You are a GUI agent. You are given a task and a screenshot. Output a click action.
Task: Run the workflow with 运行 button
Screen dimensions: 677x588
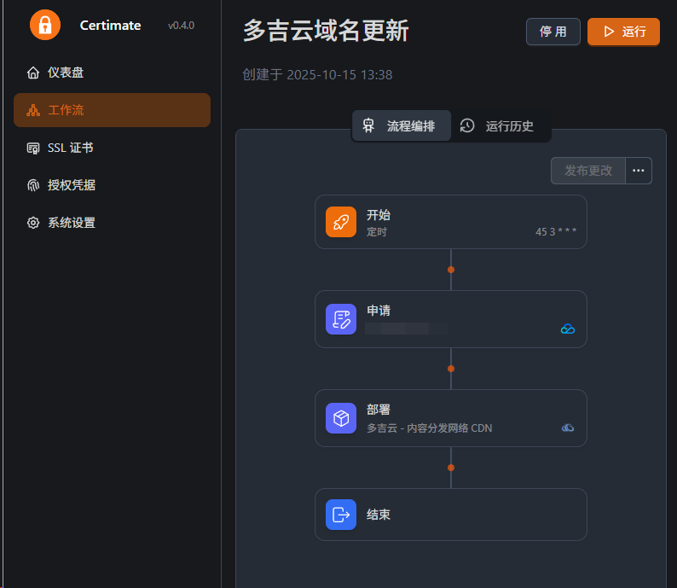pos(623,32)
